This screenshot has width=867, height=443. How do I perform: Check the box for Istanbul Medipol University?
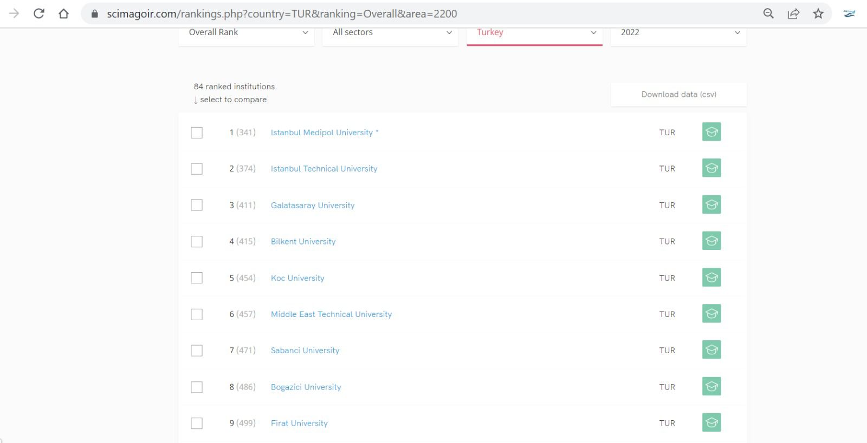(197, 133)
